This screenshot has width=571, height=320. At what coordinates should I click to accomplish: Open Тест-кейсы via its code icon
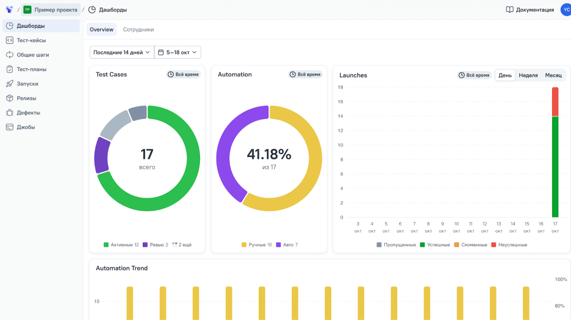pyautogui.click(x=10, y=40)
